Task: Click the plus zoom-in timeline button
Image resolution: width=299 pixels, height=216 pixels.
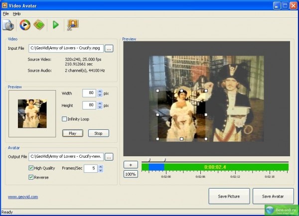Action: [x=131, y=165]
